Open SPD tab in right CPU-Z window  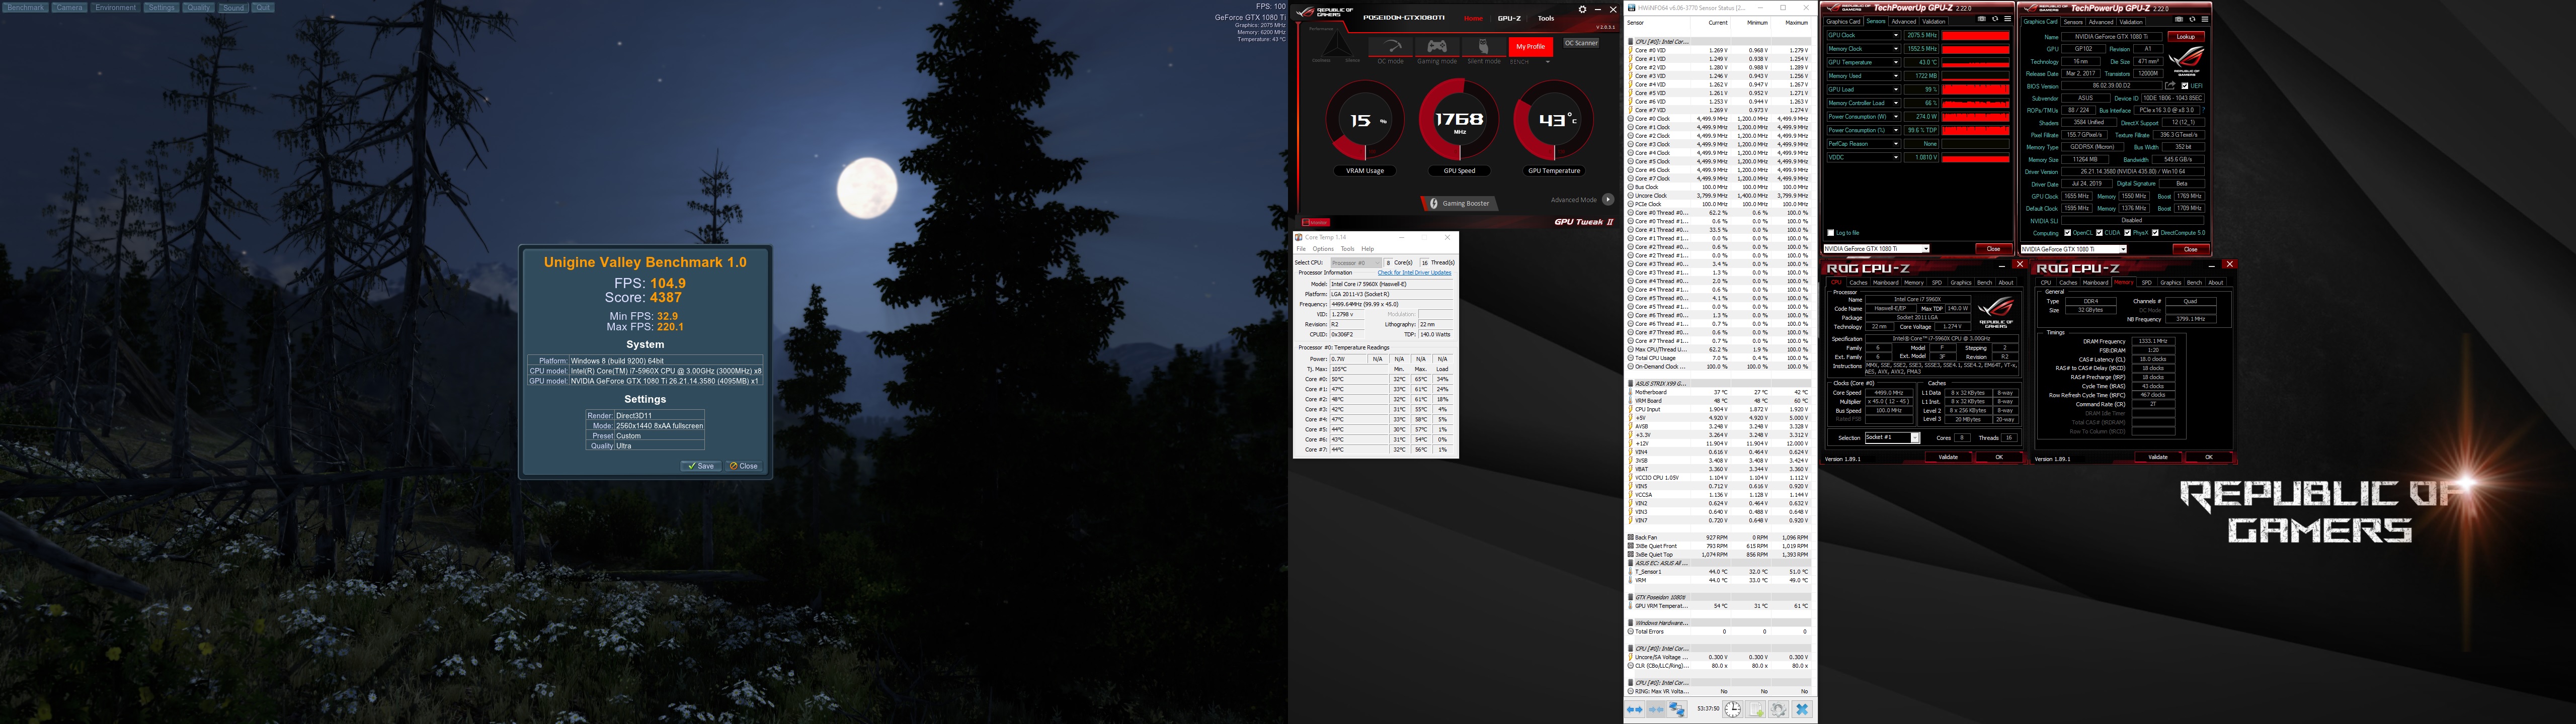click(2146, 283)
